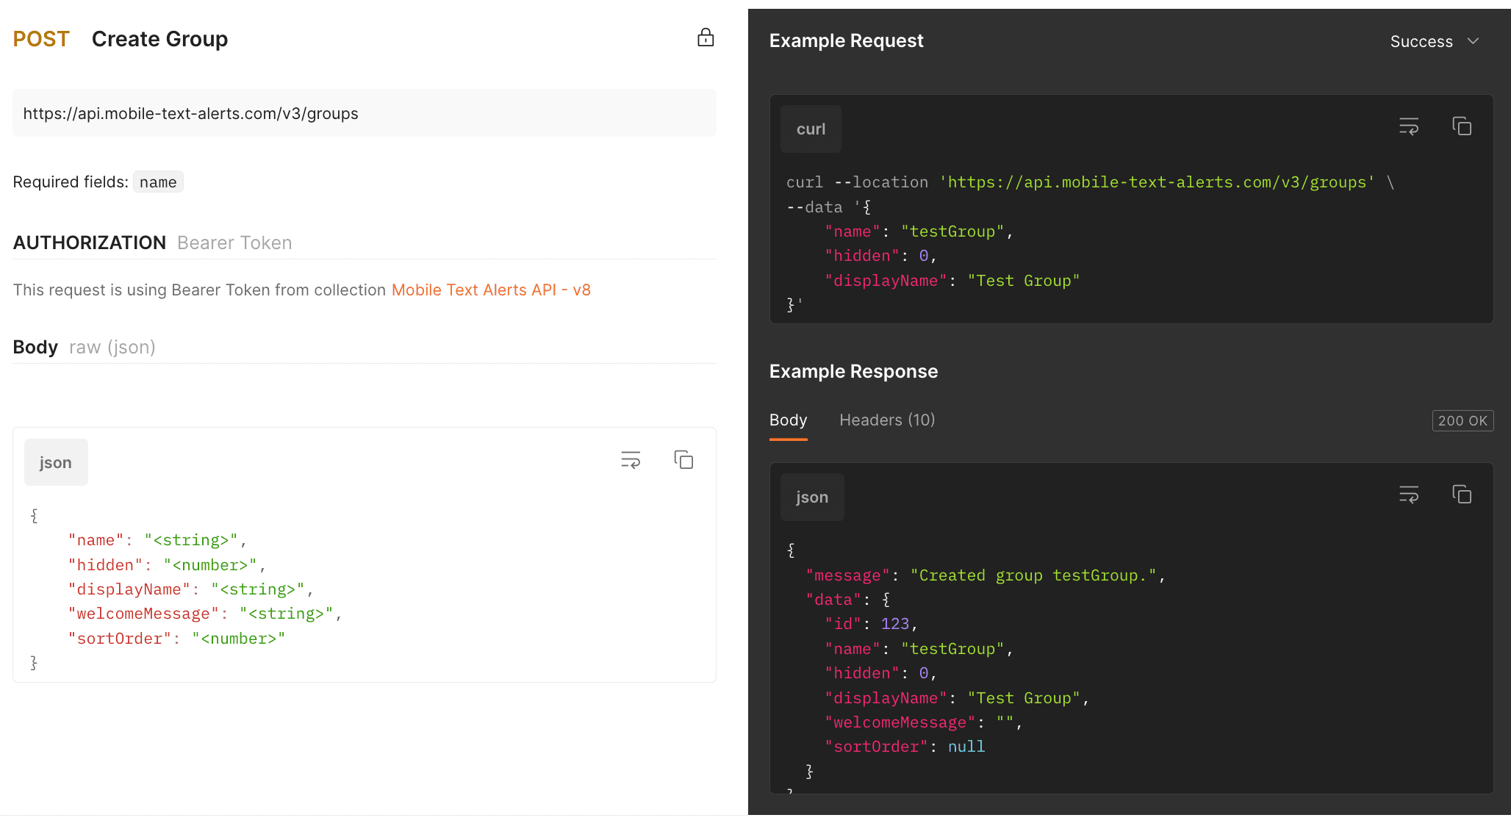
Task: Click the AUTHORIZATION section heading
Action: tap(90, 243)
